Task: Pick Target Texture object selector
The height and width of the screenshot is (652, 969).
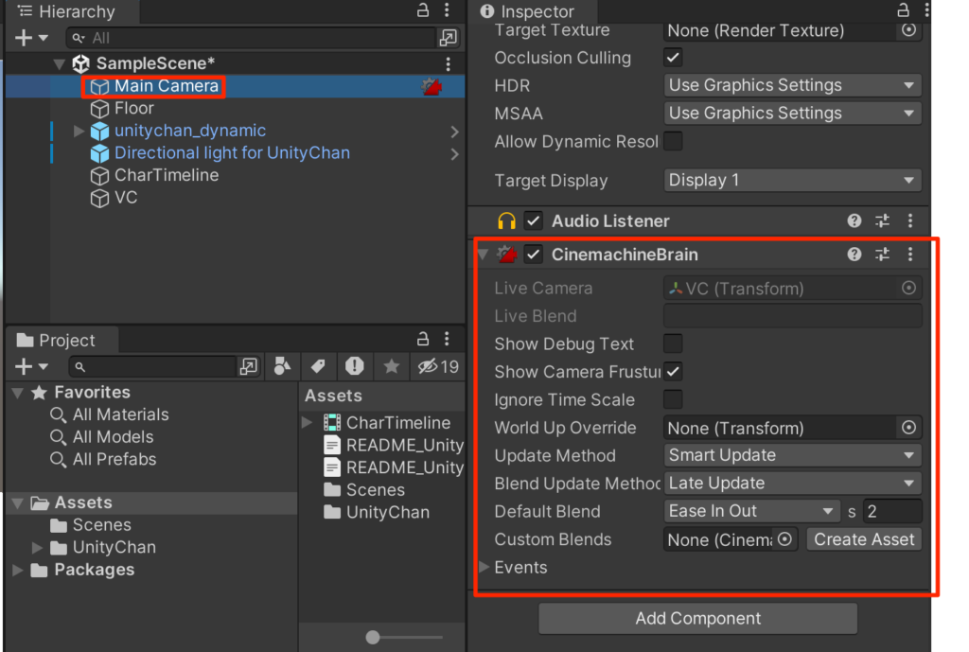Action: (908, 30)
